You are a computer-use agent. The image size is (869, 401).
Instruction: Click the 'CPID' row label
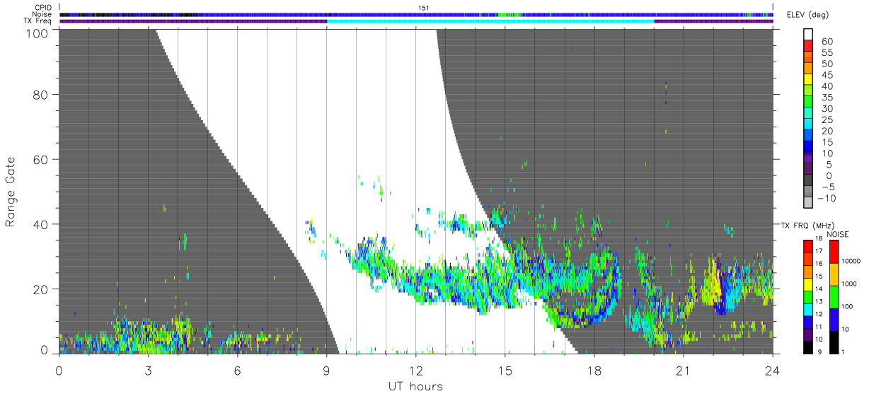pos(44,8)
